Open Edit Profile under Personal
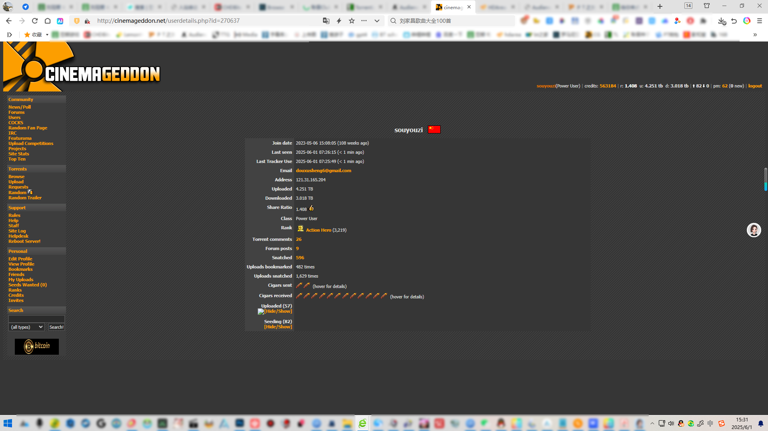The height and width of the screenshot is (431, 768). click(20, 259)
